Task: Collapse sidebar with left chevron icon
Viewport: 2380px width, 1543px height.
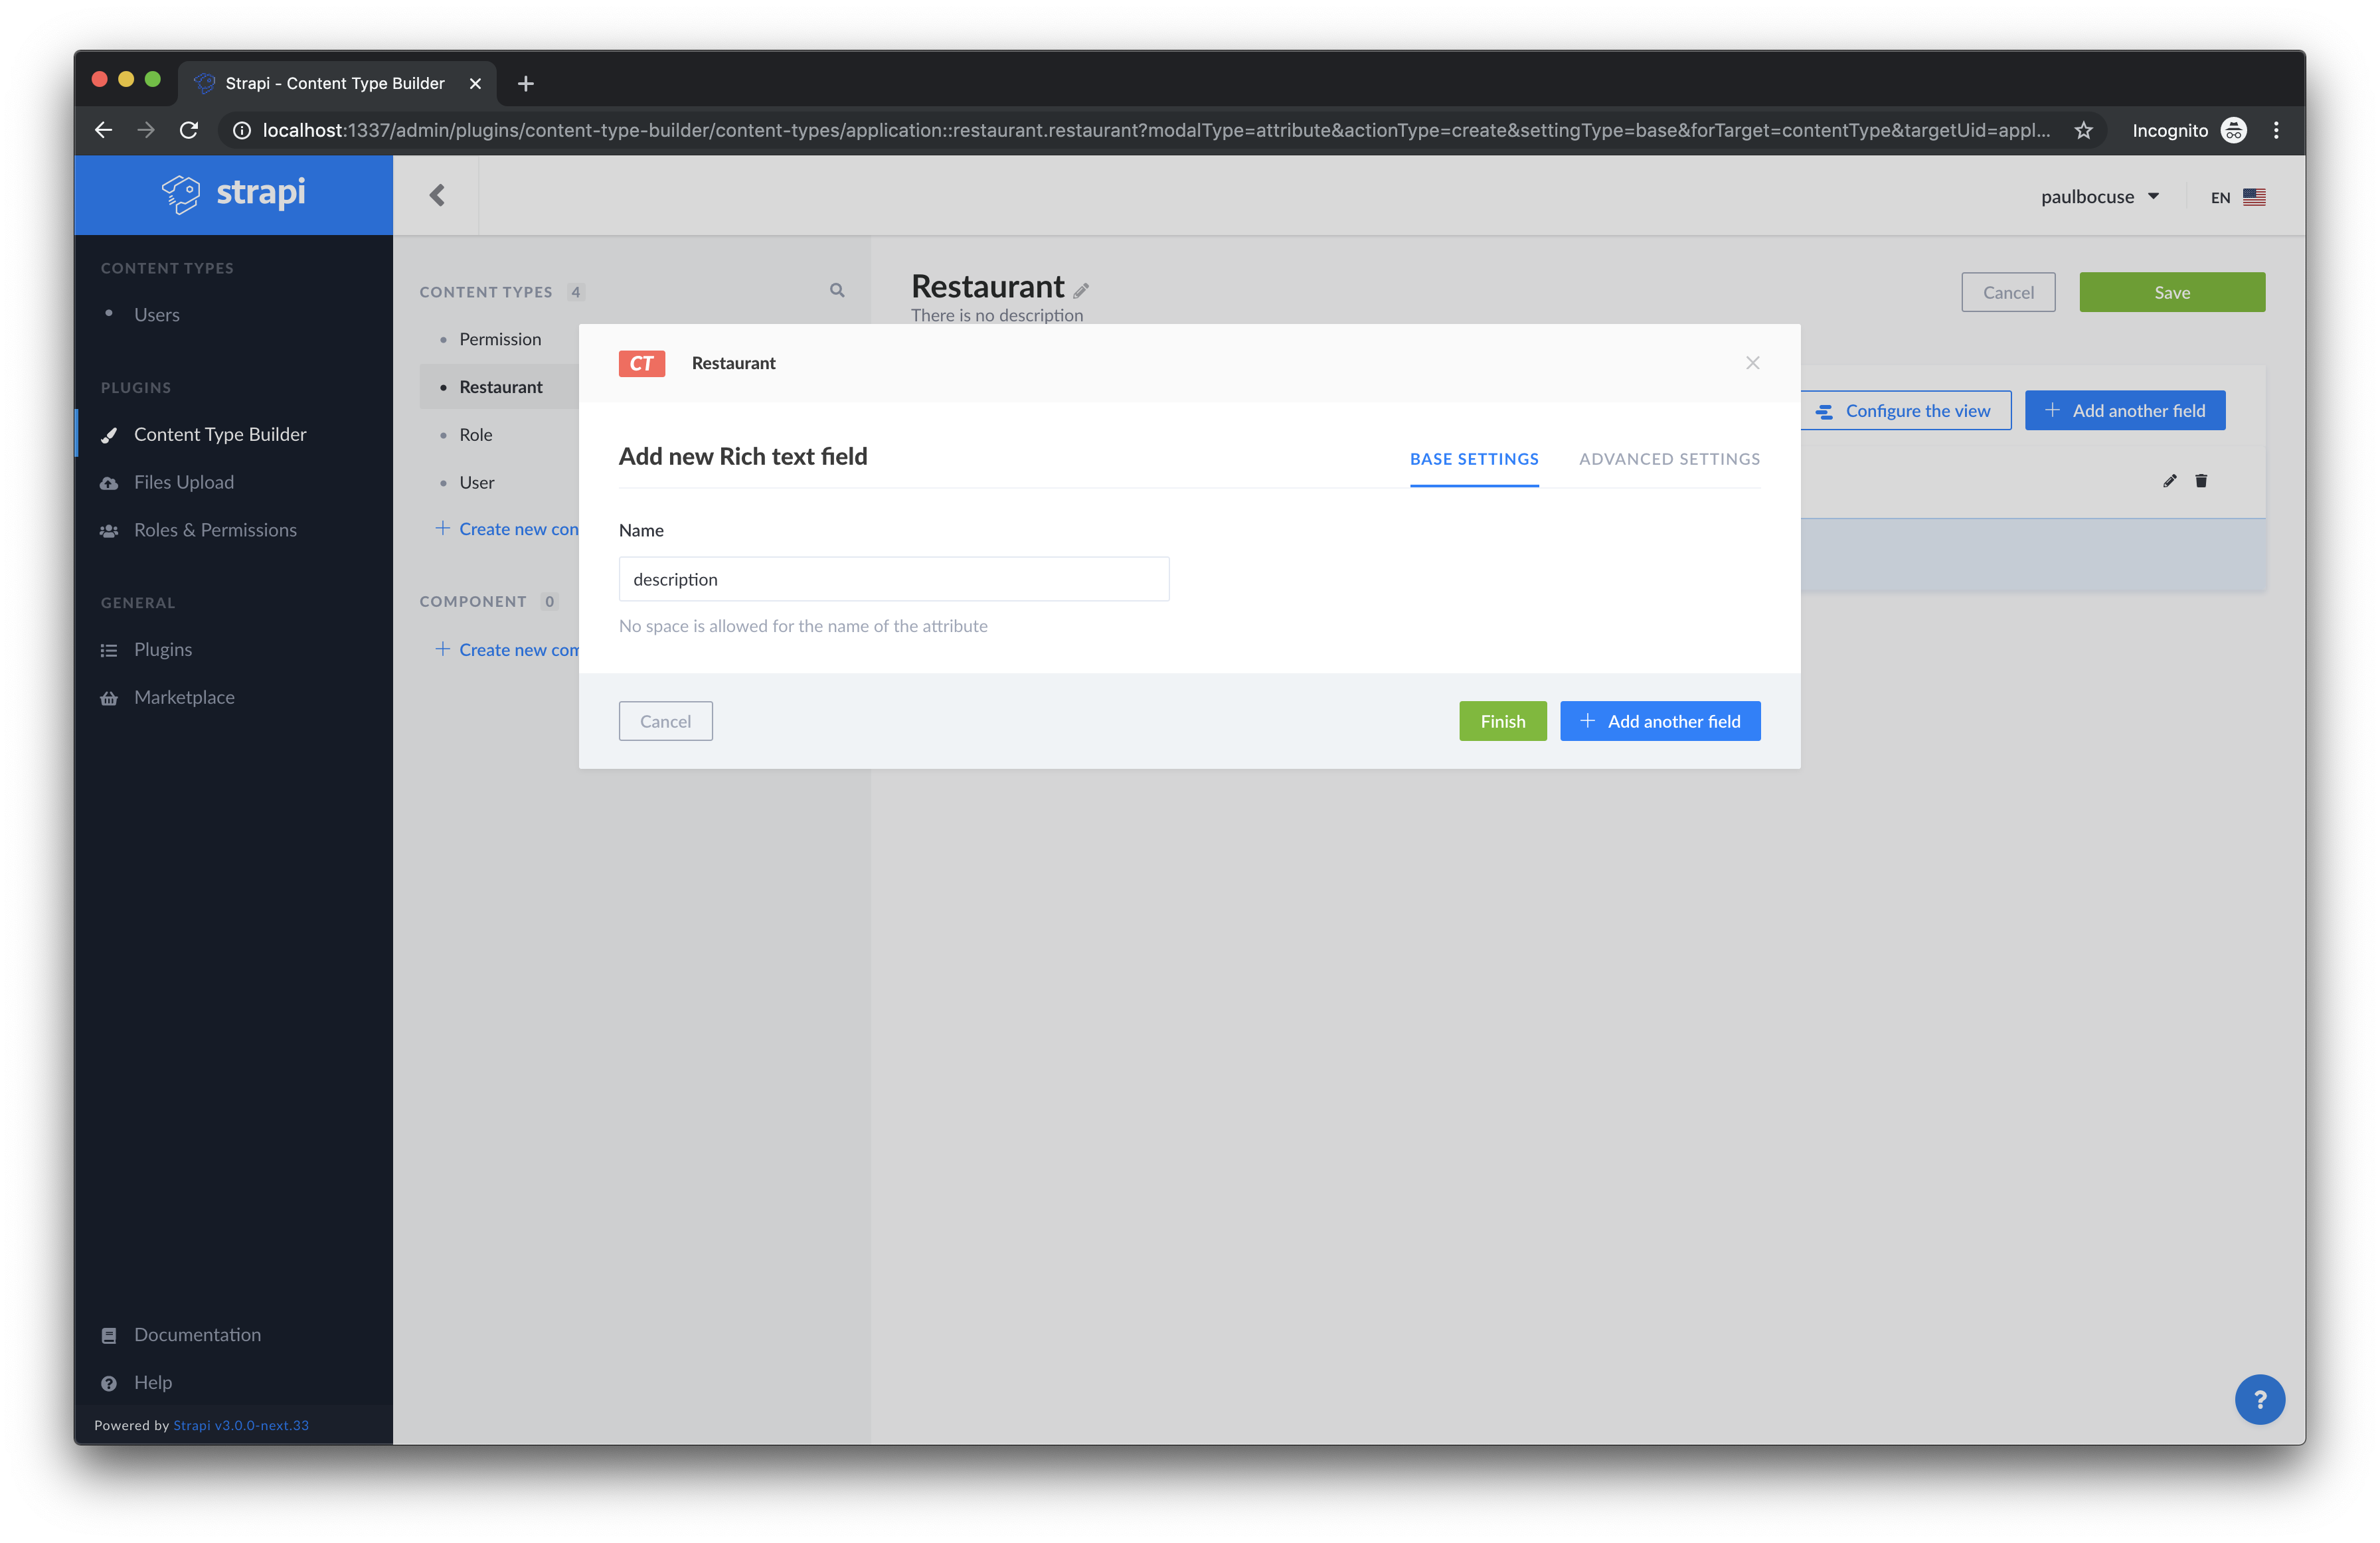Action: pyautogui.click(x=437, y=196)
